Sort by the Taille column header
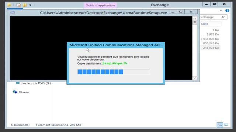This screenshot has height=132, width=236. tap(211, 24)
